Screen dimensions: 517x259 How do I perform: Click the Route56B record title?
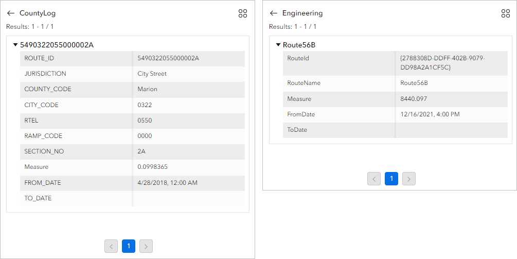pos(299,45)
